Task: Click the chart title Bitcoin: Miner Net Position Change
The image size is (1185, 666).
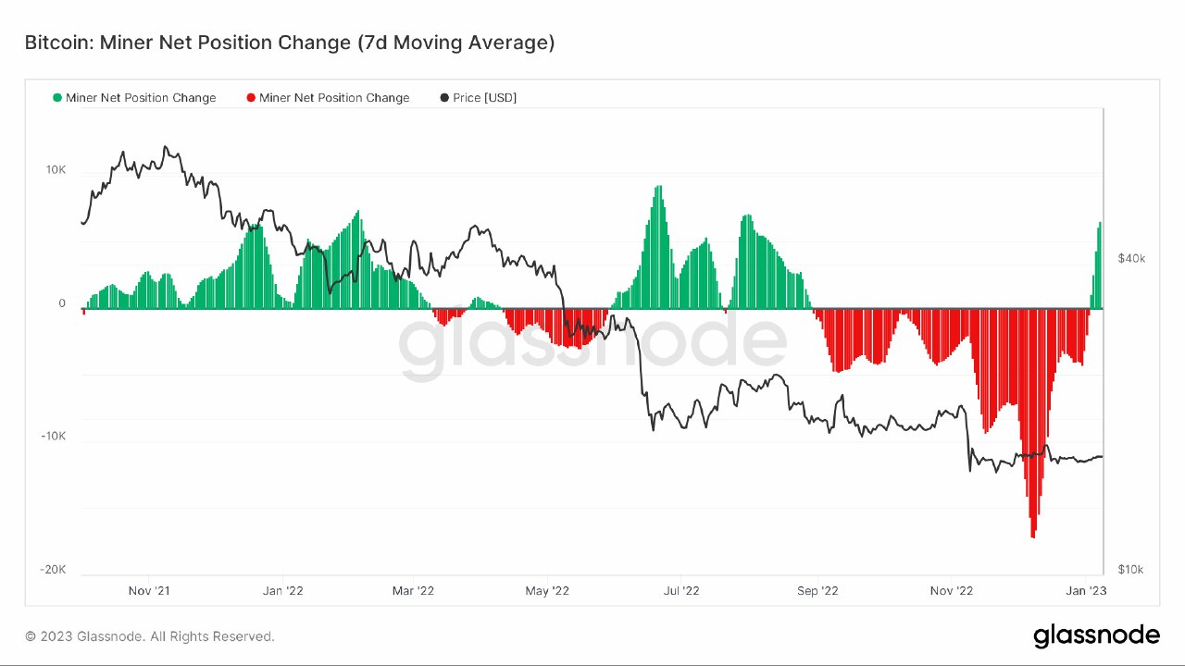Action: 290,43
